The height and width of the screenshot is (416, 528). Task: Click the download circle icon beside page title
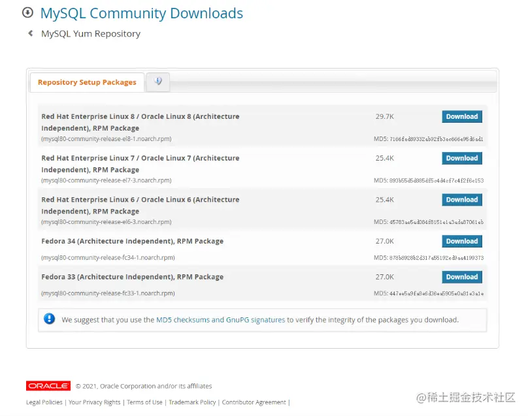click(27, 13)
